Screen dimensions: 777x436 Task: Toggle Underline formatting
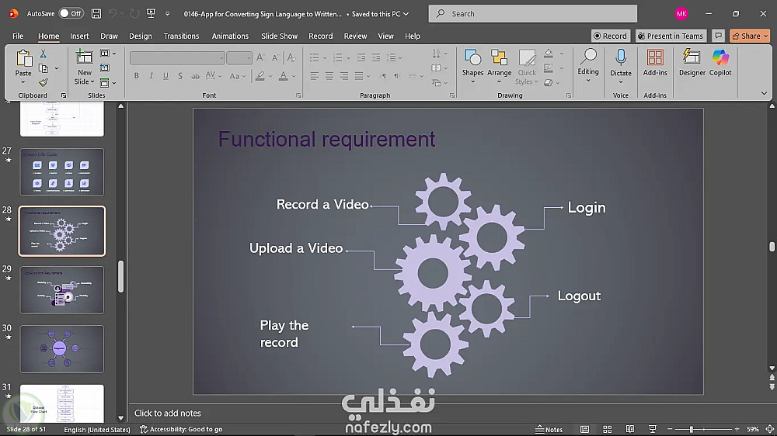166,76
